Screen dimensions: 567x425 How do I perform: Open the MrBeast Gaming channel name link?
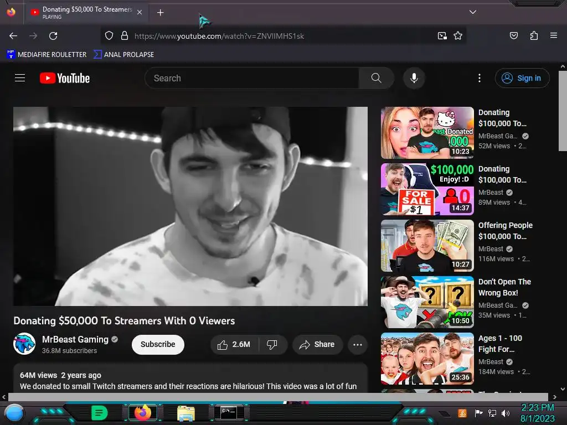coord(75,339)
